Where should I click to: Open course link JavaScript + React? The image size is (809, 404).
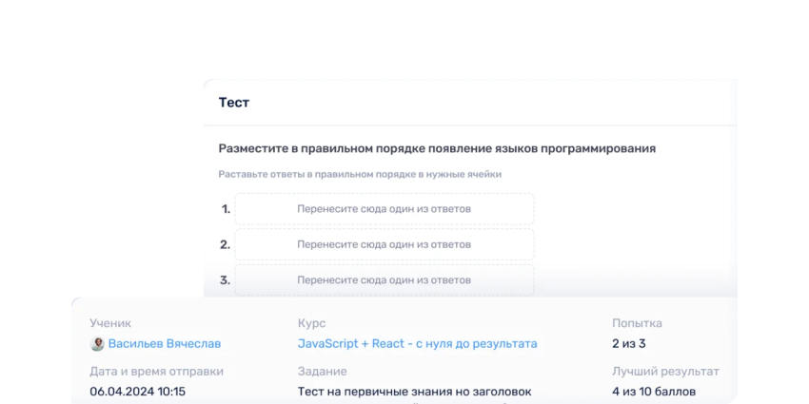point(417,344)
